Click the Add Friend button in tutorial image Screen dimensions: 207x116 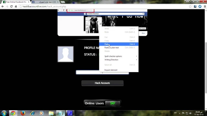[142, 28]
